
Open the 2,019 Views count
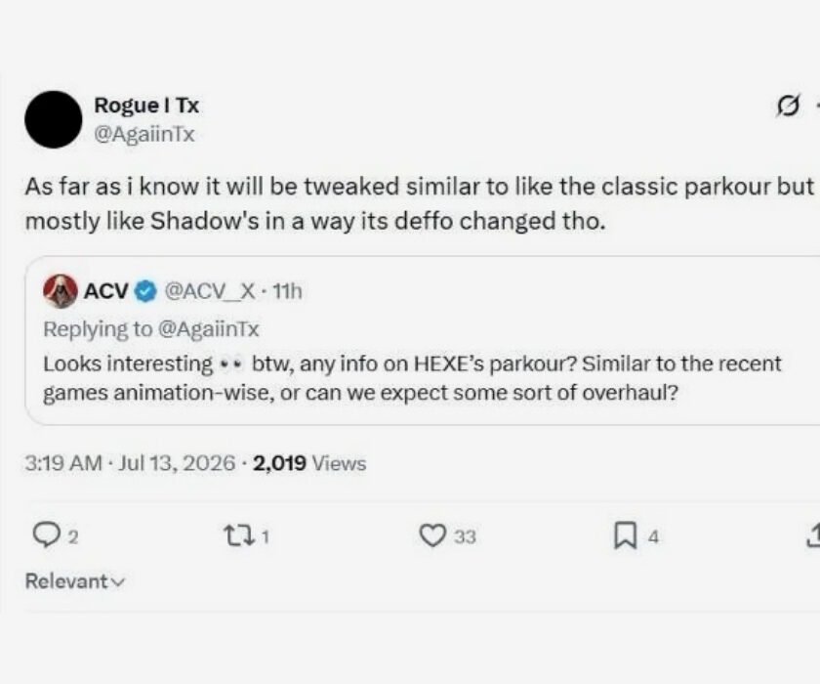point(309,463)
